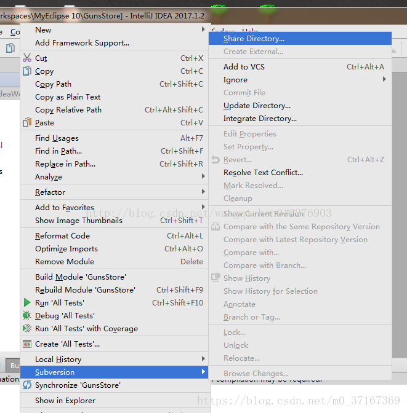Expand the New submenu arrow
The width and height of the screenshot is (407, 413).
[x=203, y=29]
